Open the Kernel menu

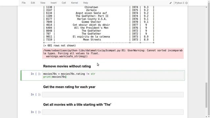point(74,3)
